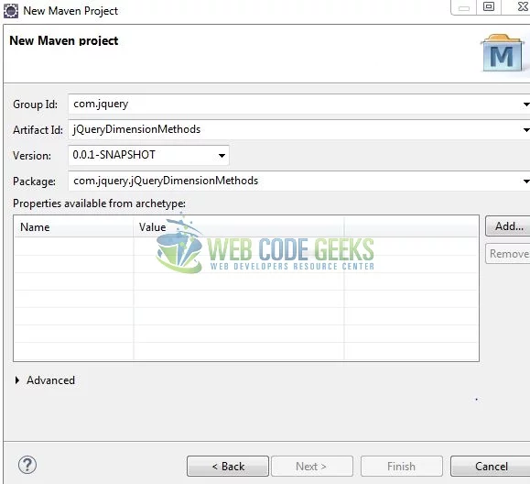The height and width of the screenshot is (484, 530).
Task: Cancel the Maven project wizard
Action: pyautogui.click(x=491, y=467)
